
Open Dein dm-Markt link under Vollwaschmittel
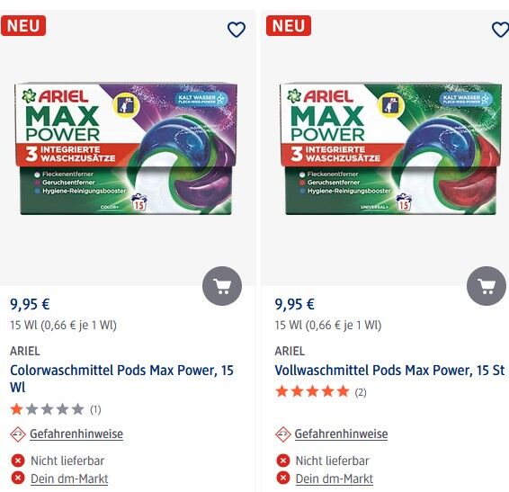point(335,479)
